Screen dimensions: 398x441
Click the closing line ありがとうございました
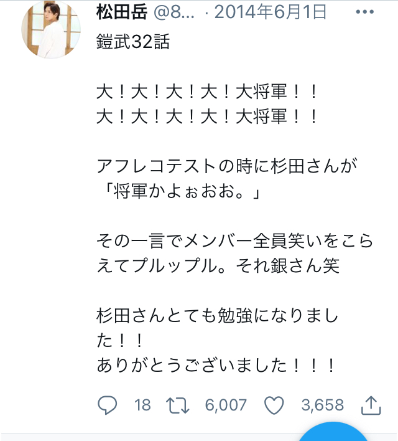(x=216, y=365)
